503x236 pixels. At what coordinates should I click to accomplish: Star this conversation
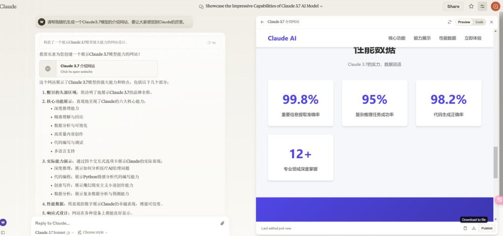[x=471, y=7]
